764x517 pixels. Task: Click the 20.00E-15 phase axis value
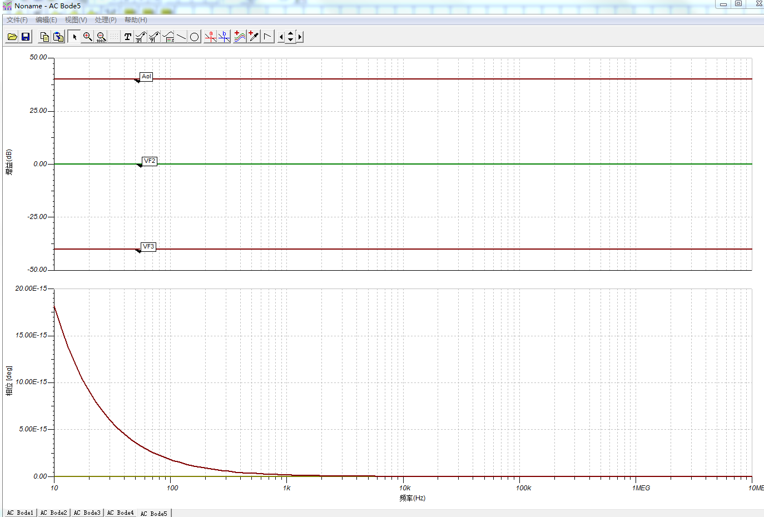pyautogui.click(x=31, y=289)
